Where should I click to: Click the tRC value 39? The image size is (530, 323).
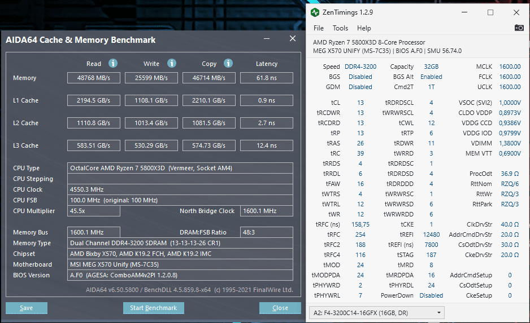coord(360,153)
